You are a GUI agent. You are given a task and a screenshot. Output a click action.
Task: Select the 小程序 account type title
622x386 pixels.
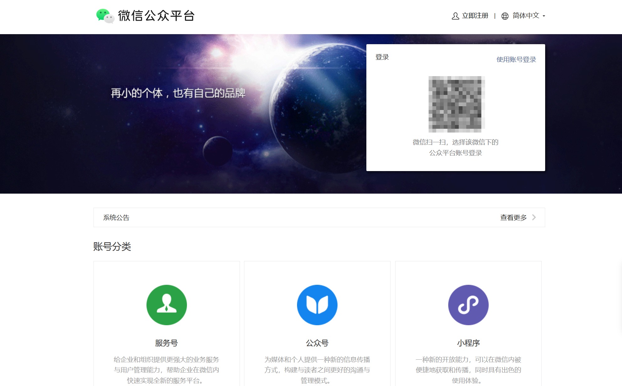pyautogui.click(x=468, y=343)
